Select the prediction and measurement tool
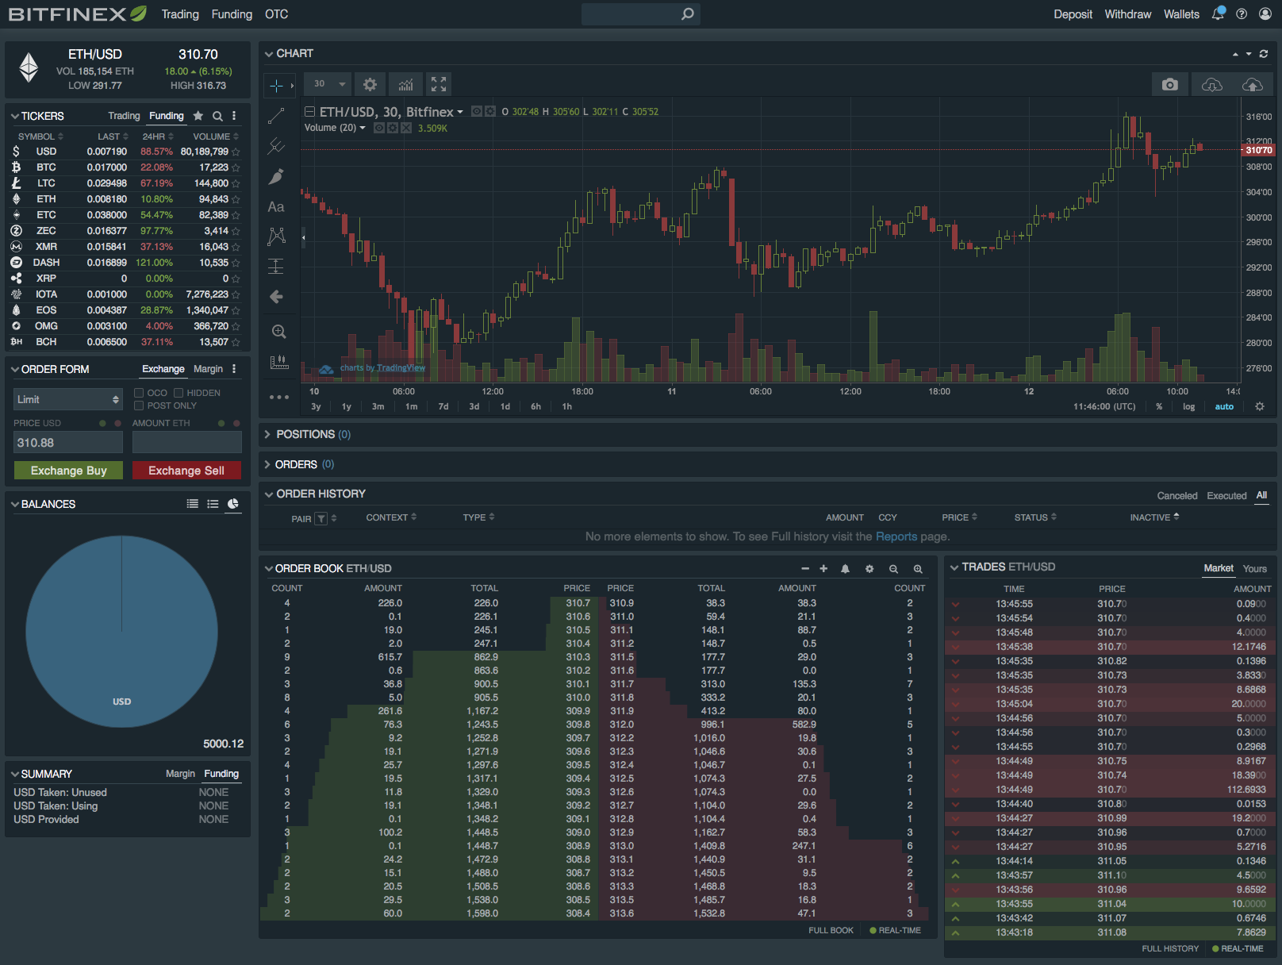Viewport: 1282px width, 965px height. point(276,266)
